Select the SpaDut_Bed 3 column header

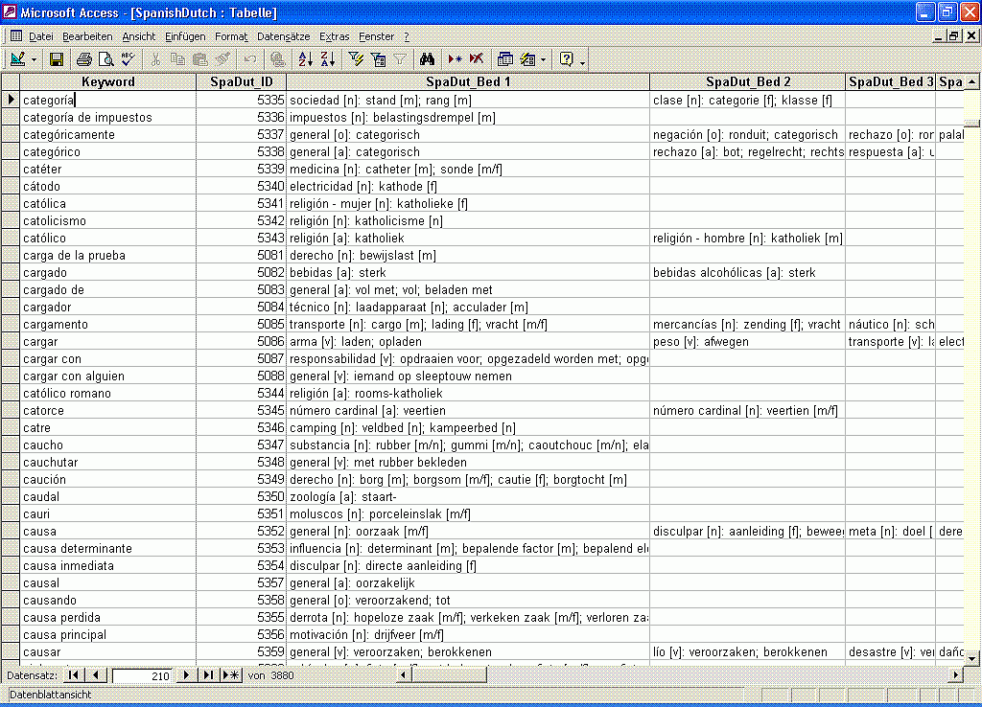click(x=891, y=82)
